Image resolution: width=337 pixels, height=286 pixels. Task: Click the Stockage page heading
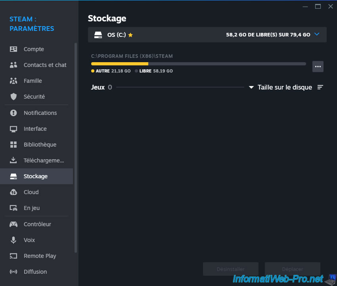coord(107,19)
